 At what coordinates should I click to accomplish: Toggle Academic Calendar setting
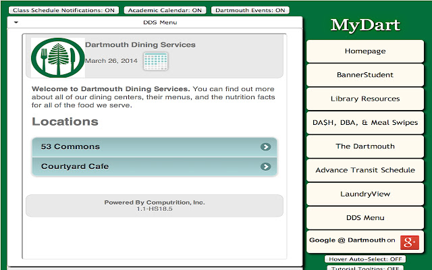coord(165,10)
